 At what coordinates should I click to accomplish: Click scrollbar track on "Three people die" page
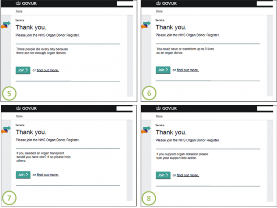[x=130, y=56]
